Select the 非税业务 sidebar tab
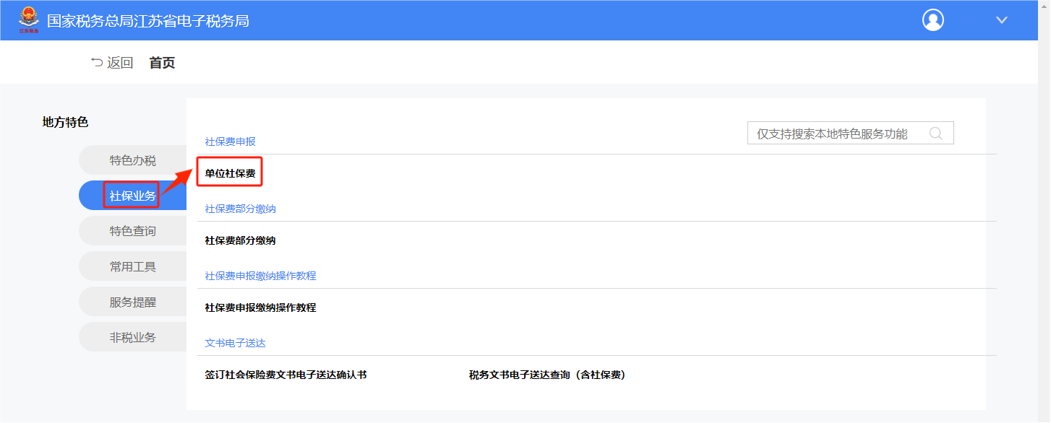 point(133,337)
